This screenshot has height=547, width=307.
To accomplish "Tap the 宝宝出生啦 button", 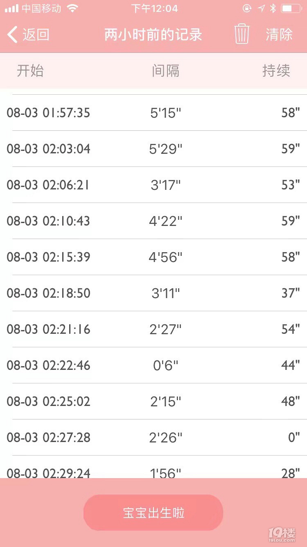I will (x=153, y=513).
